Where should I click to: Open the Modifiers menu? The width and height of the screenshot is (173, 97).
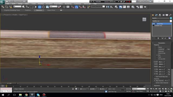point(41,4)
